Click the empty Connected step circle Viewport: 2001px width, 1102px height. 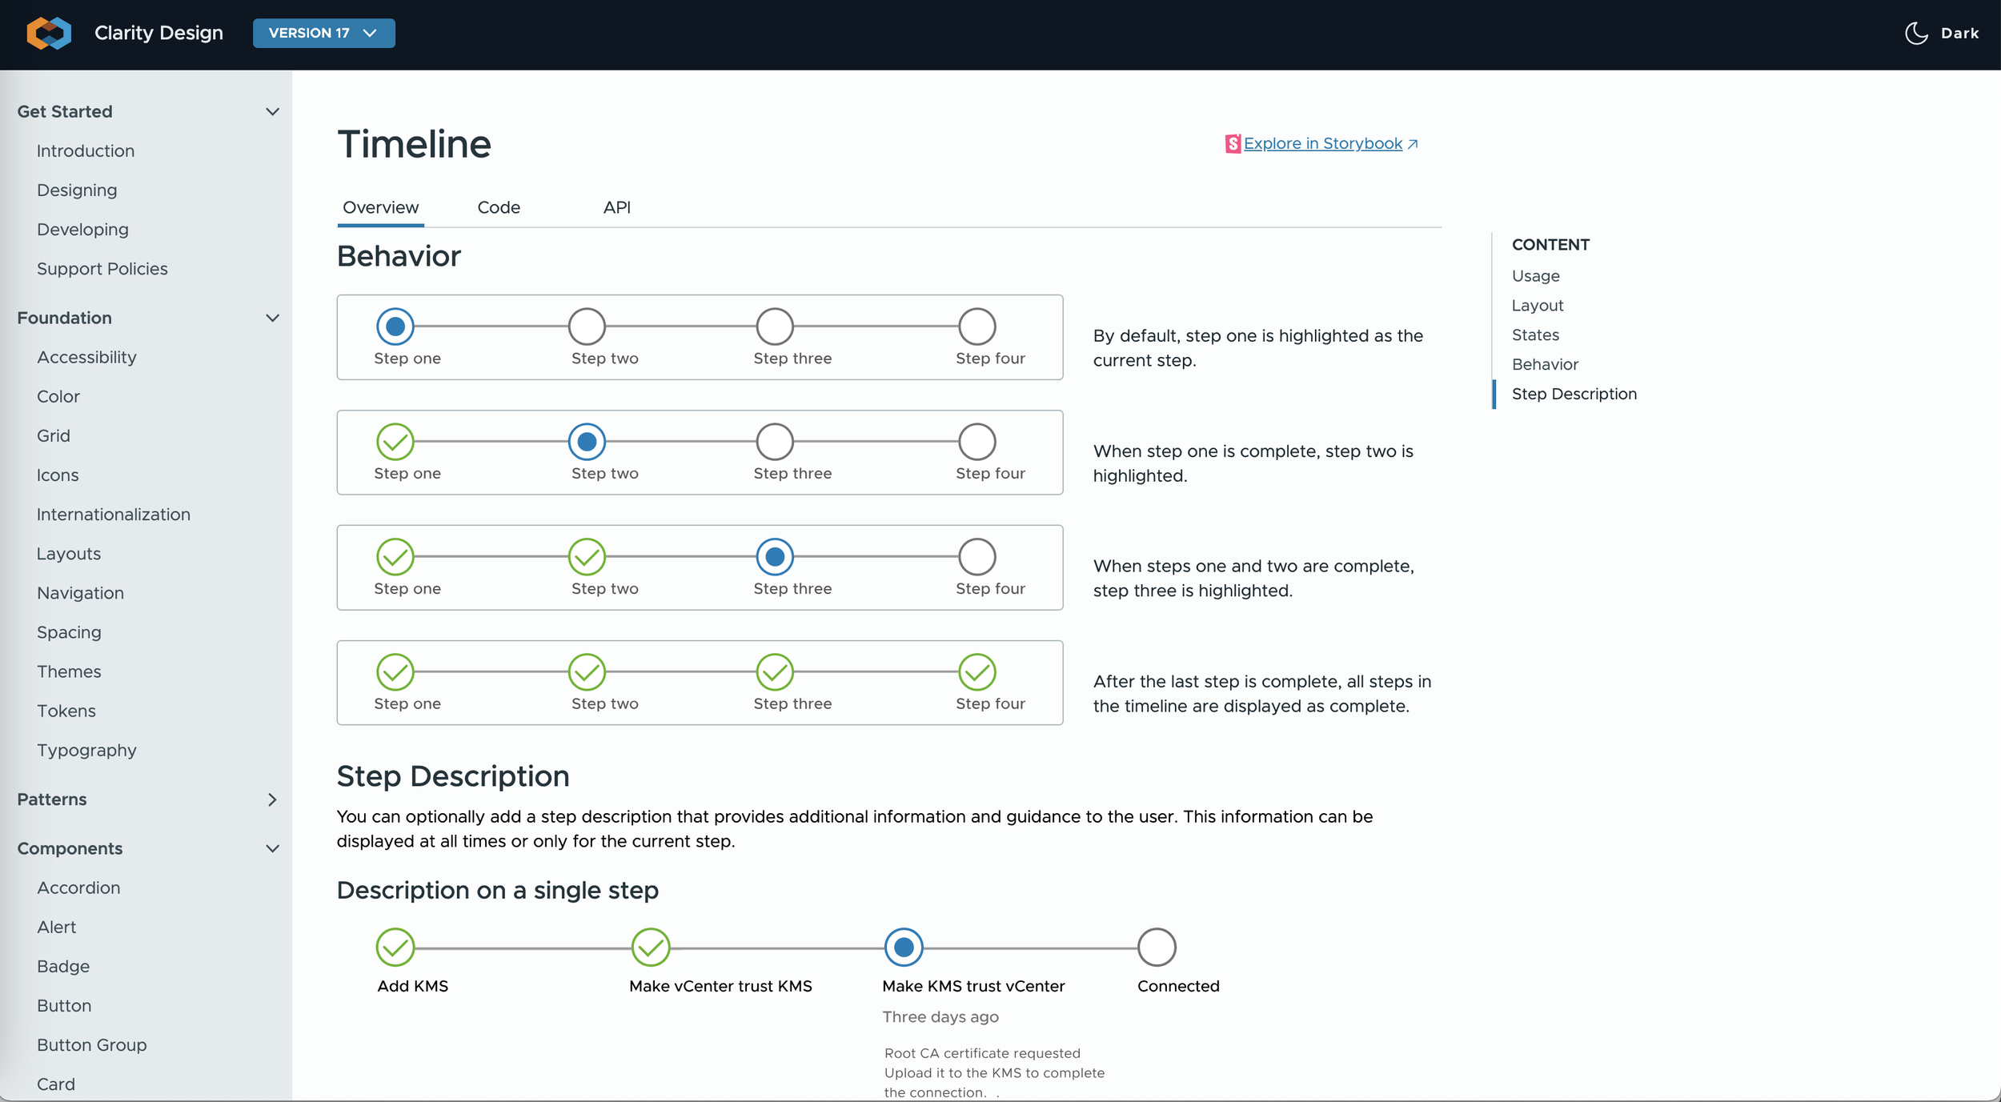click(1157, 948)
